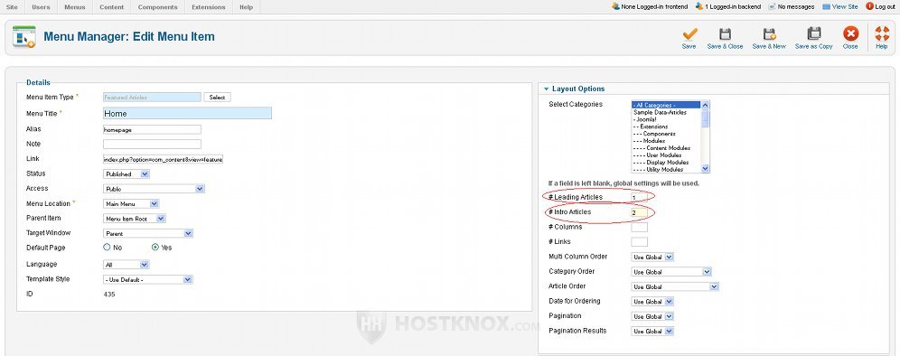Image resolution: width=900 pixels, height=356 pixels.
Task: Click the Alias input field
Action: [152, 130]
